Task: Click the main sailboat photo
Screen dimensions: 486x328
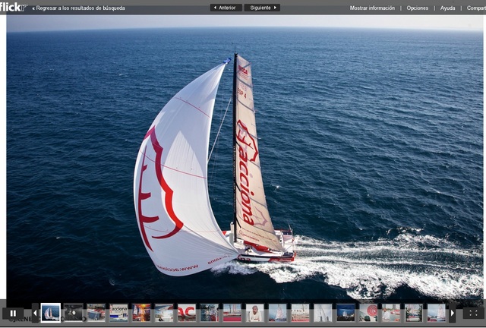Action: pyautogui.click(x=245, y=157)
